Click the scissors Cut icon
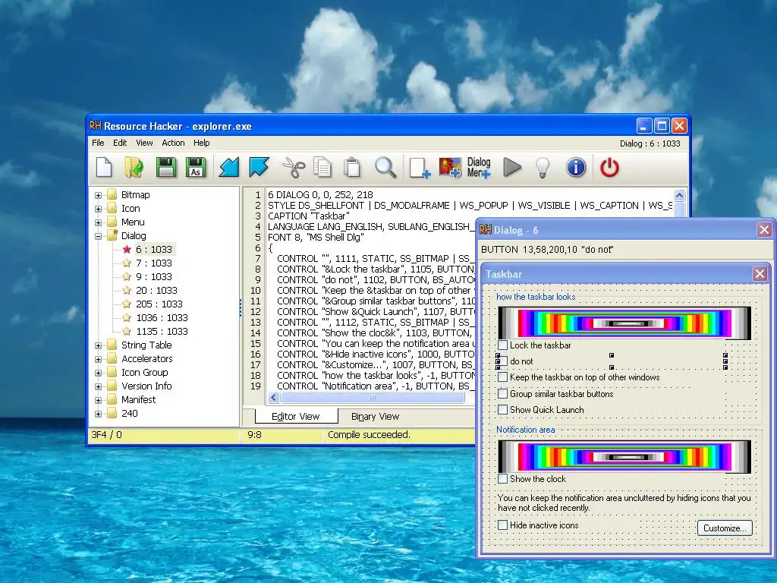Viewport: 777px width, 583px height. [x=294, y=168]
